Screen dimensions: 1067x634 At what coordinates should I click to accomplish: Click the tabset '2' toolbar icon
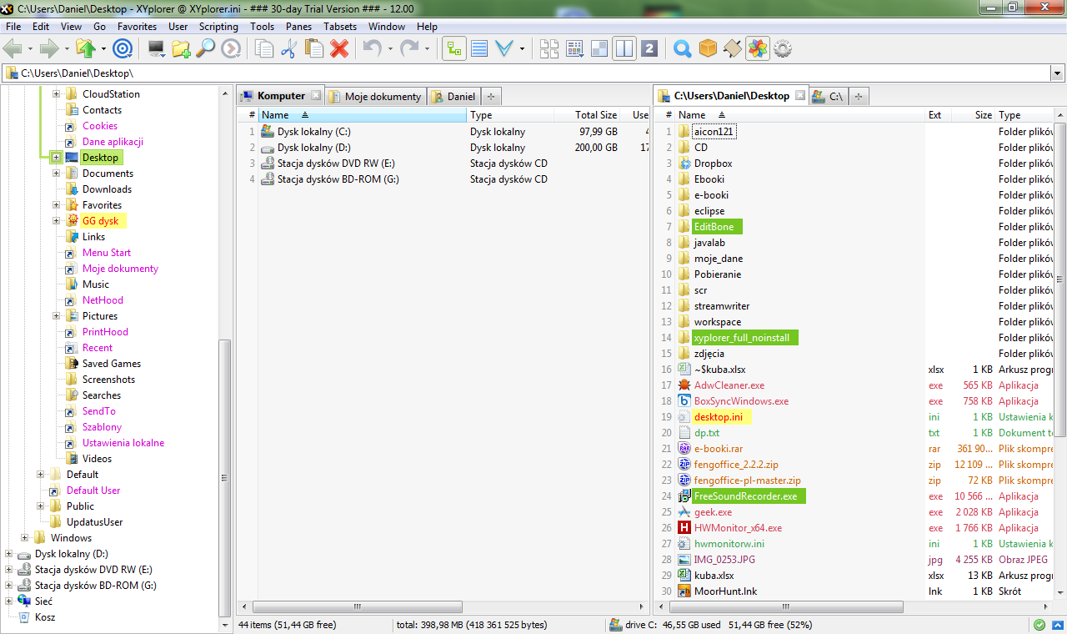[x=649, y=49]
